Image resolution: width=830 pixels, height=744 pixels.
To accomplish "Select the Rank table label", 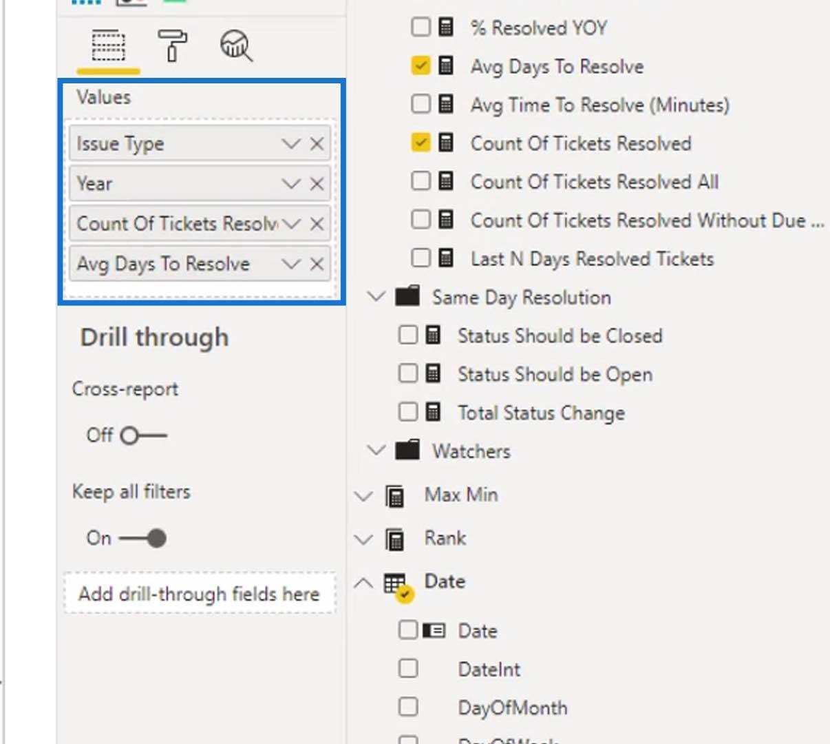I will click(x=445, y=538).
